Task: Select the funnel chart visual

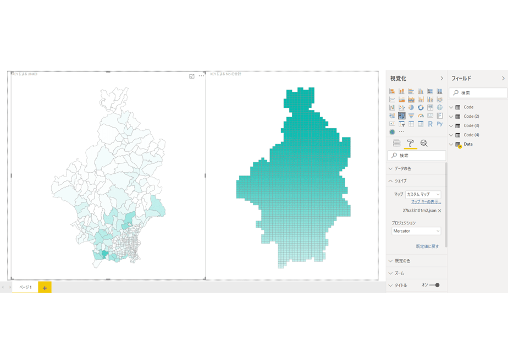Action: click(411, 116)
